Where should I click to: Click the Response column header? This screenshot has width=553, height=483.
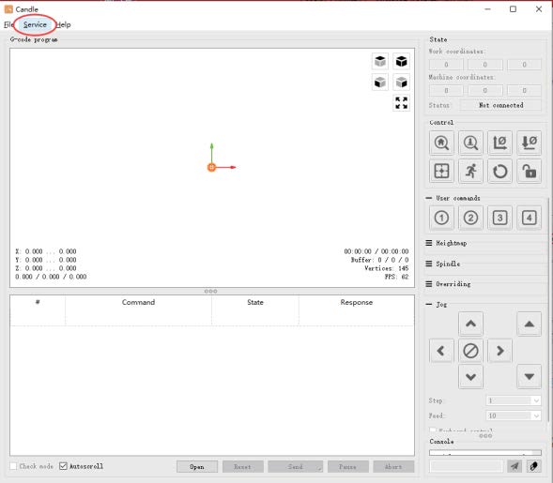(x=356, y=302)
